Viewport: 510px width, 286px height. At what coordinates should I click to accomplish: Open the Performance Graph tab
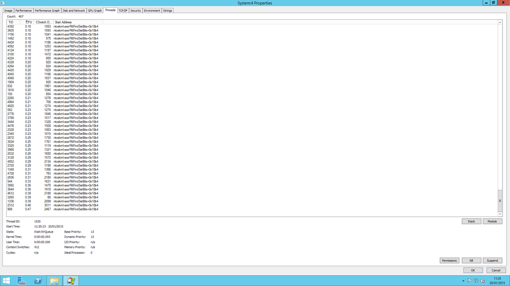click(47, 11)
